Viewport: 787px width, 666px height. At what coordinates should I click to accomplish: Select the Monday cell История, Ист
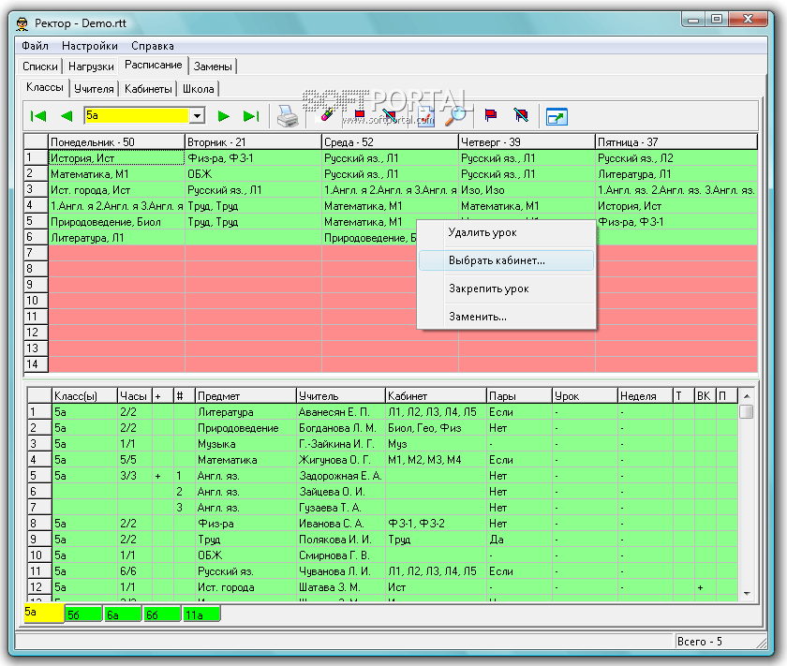(x=116, y=158)
